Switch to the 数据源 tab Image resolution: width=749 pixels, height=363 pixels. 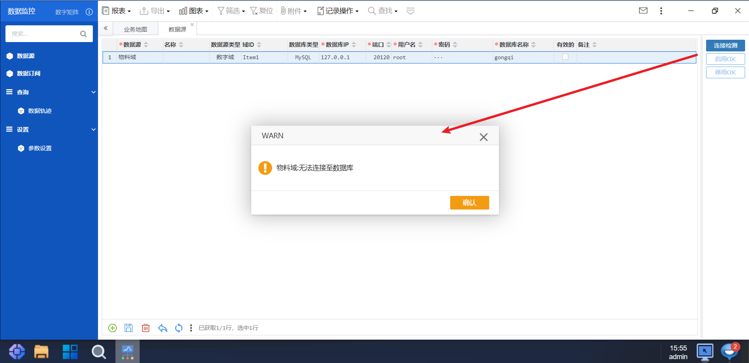pos(177,29)
